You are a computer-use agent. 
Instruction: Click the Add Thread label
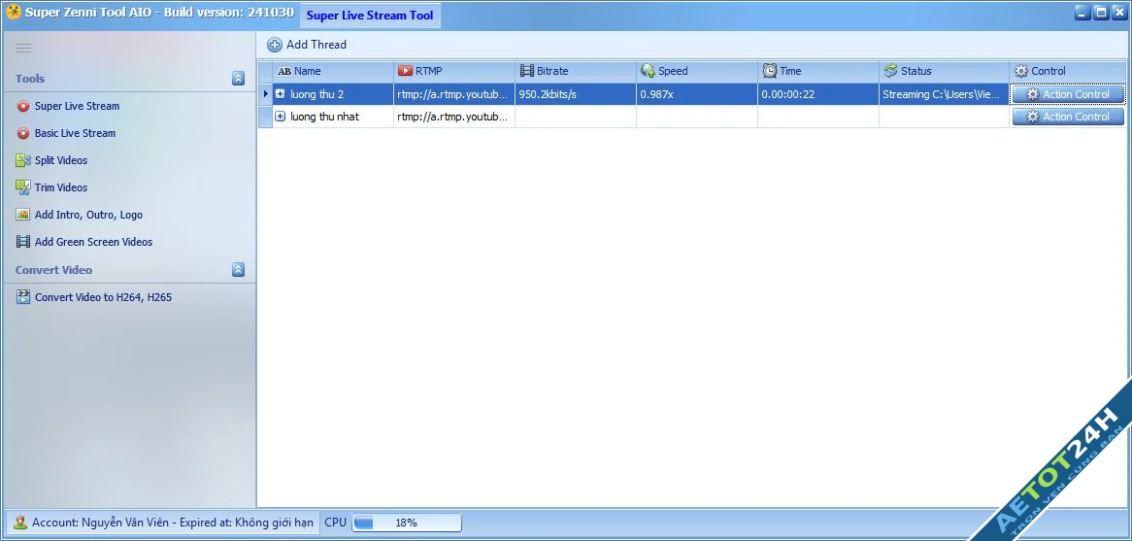tap(316, 45)
